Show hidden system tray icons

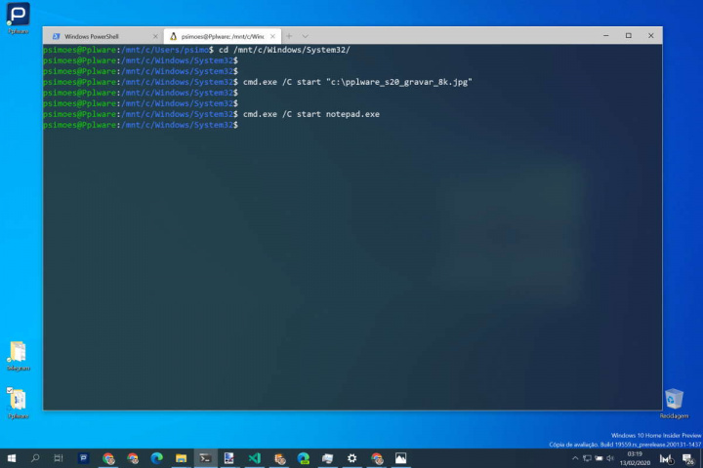(573, 458)
